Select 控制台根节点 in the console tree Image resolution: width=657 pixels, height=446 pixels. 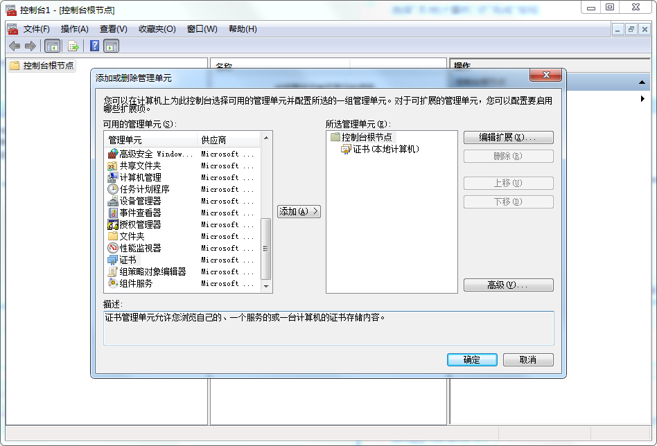49,65
